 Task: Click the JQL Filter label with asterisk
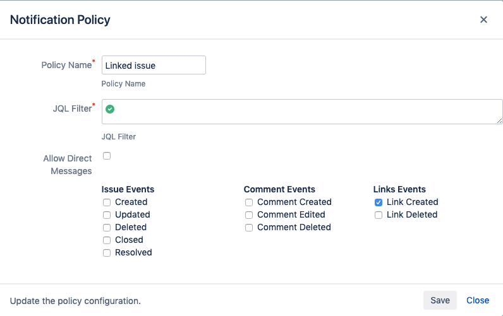pyautogui.click(x=73, y=108)
